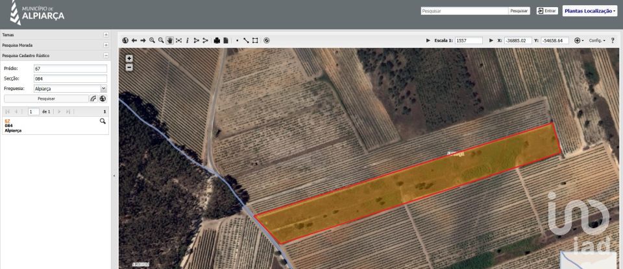Go to previous results page
This screenshot has width=623, height=269.
(16, 111)
